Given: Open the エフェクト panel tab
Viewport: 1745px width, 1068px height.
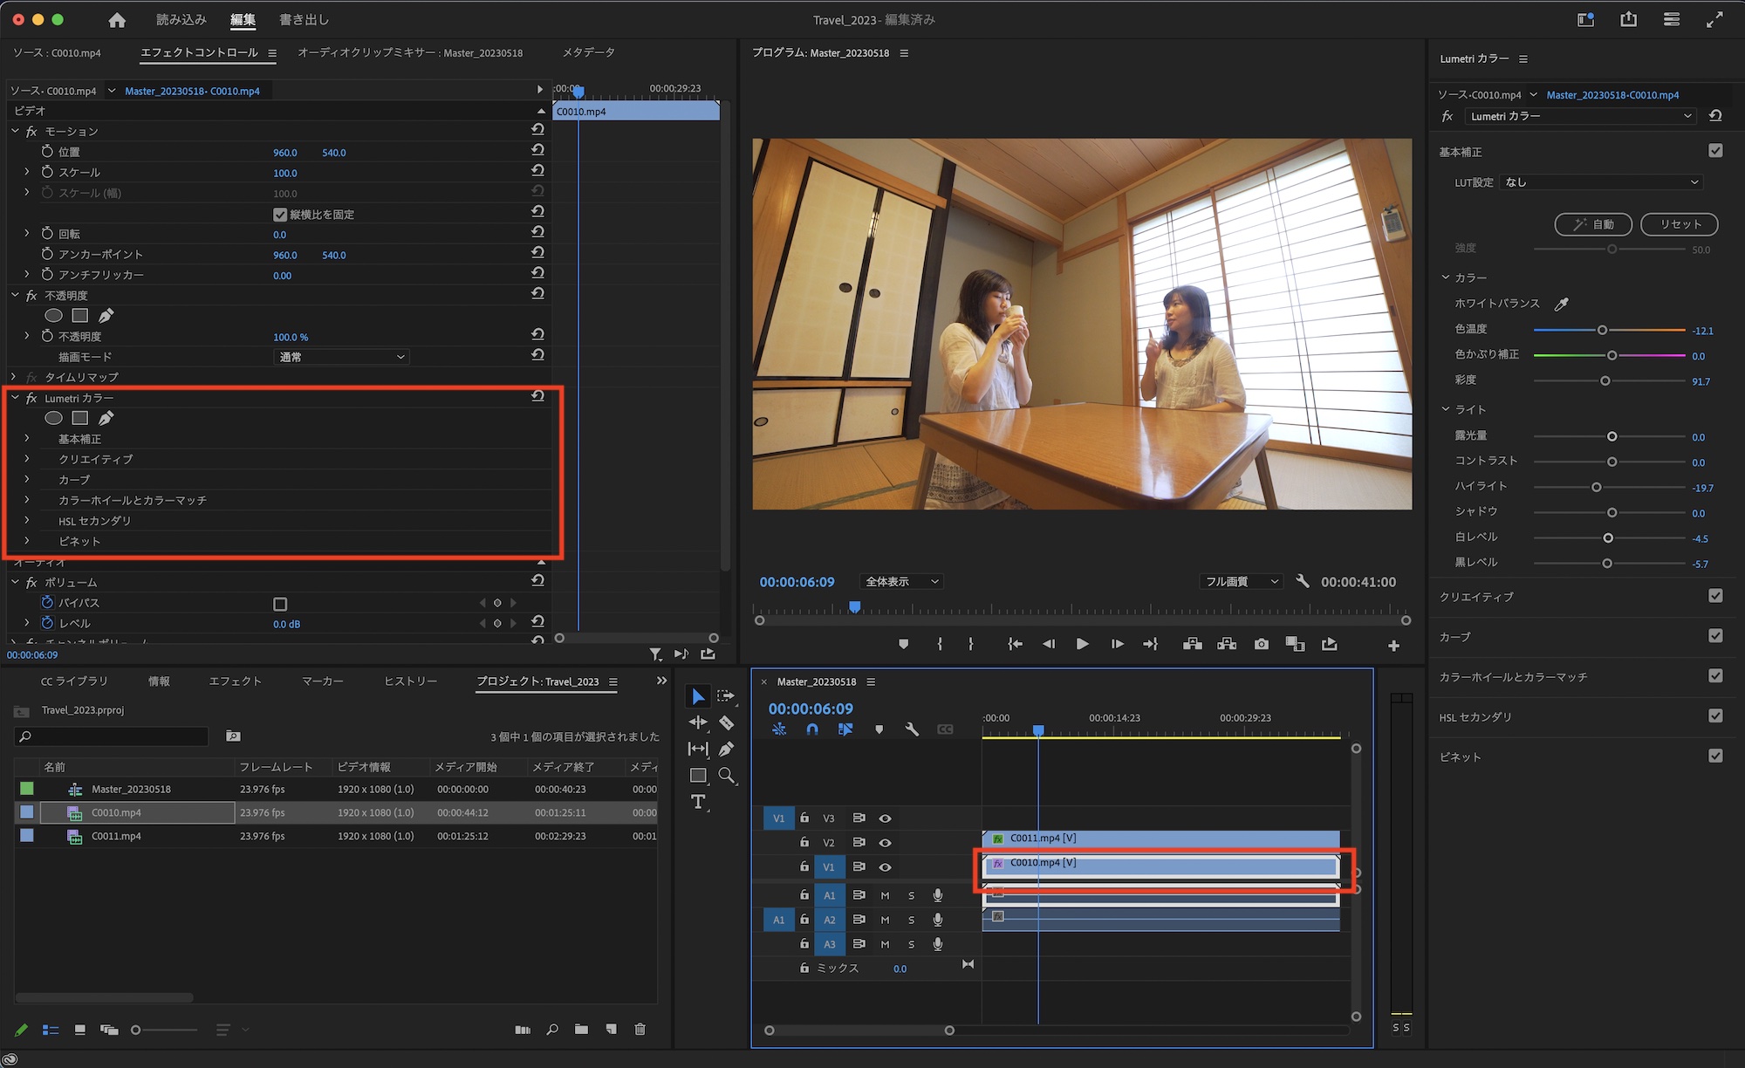Looking at the screenshot, I should 235,681.
